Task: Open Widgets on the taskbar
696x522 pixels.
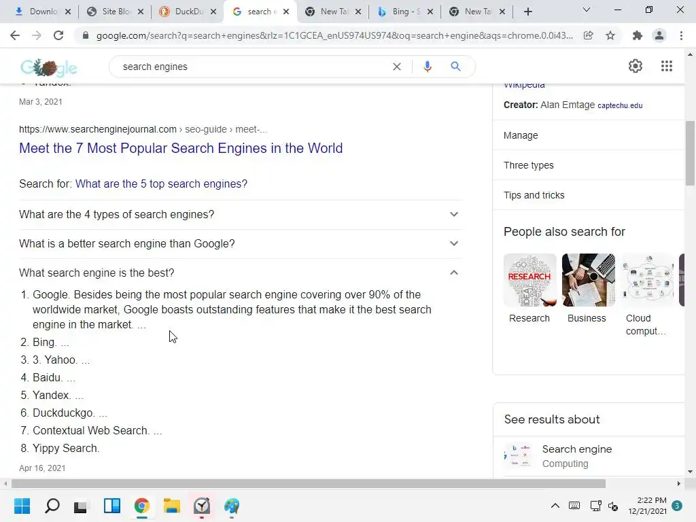Action: tap(112, 506)
